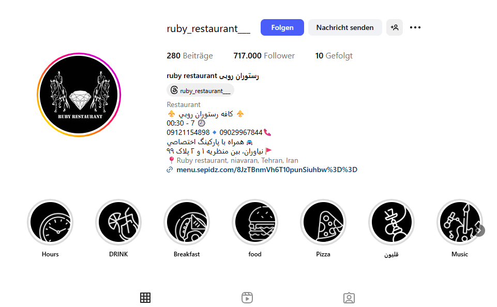View the 717.000 Follower list
Viewport: 497px width, 307px height.
coord(264,56)
